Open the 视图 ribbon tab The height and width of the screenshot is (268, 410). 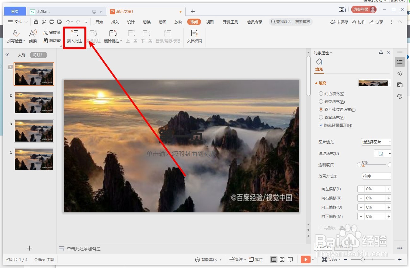coord(210,22)
